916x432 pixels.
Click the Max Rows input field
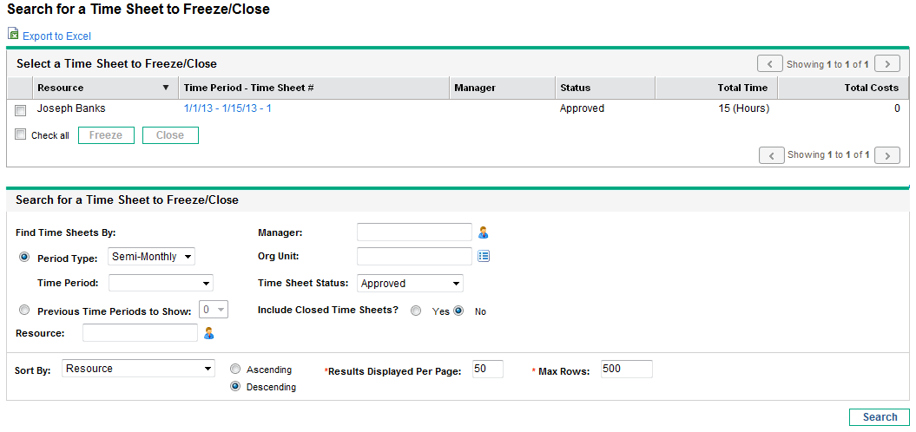[625, 370]
